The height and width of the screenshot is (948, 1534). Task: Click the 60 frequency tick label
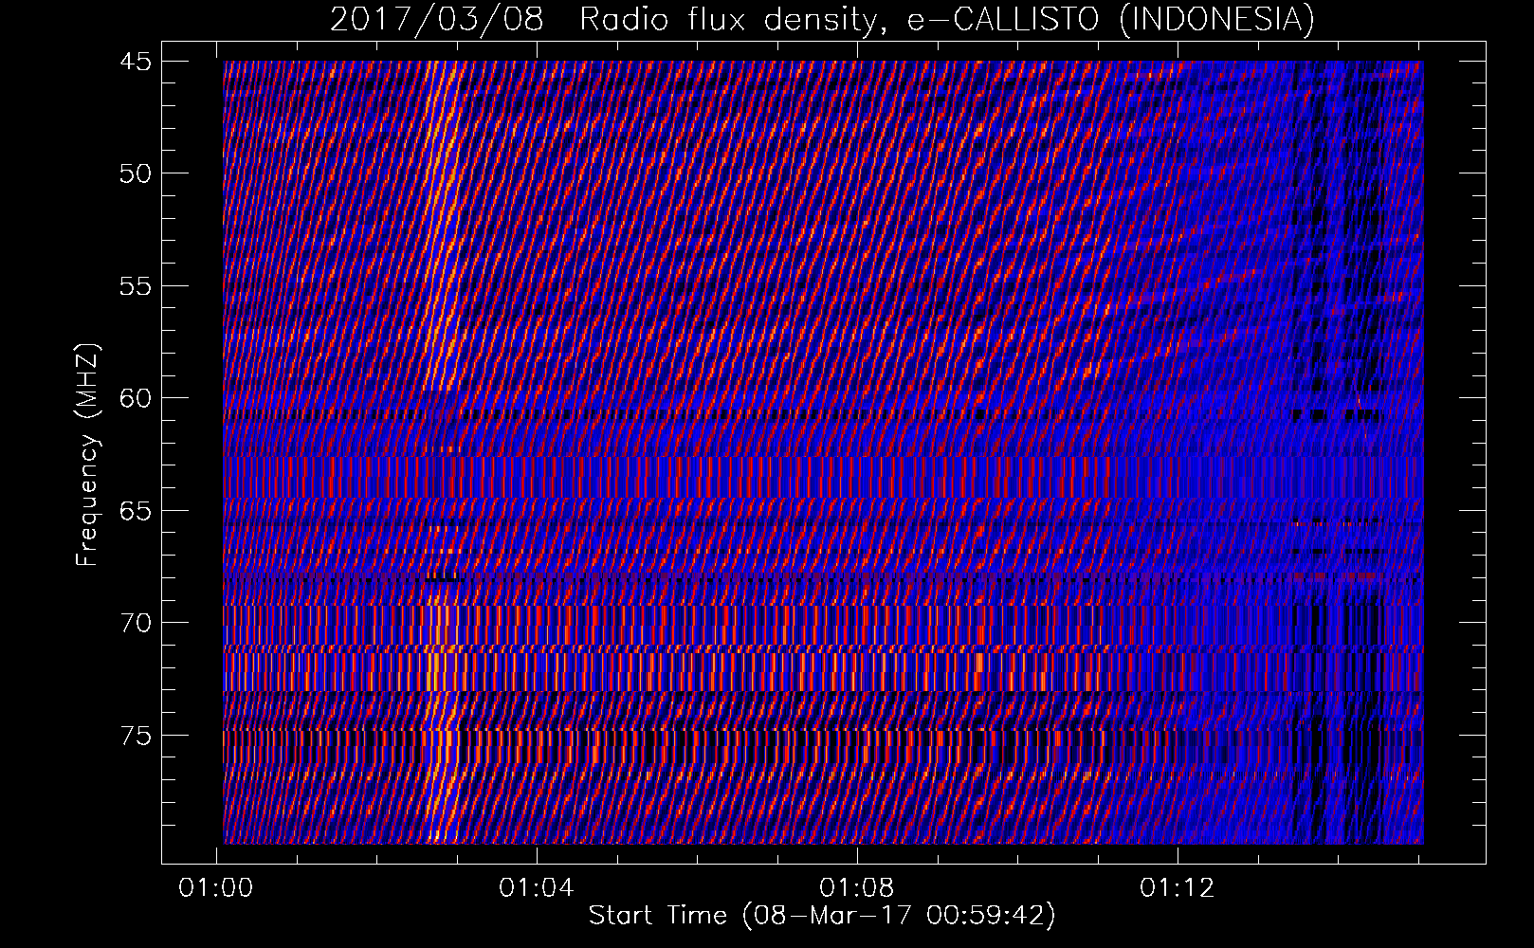(135, 398)
